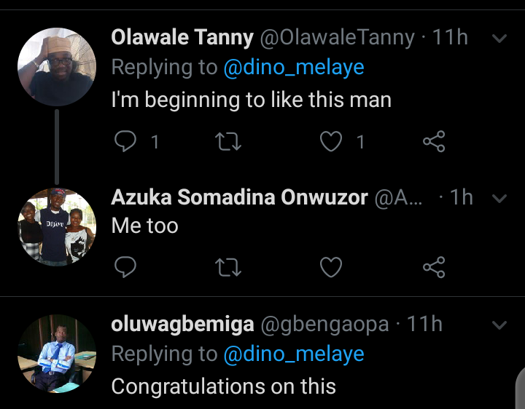Open @dino_melaye link in Olawale's reply
Viewport: 525px width, 409px height.
pos(294,68)
